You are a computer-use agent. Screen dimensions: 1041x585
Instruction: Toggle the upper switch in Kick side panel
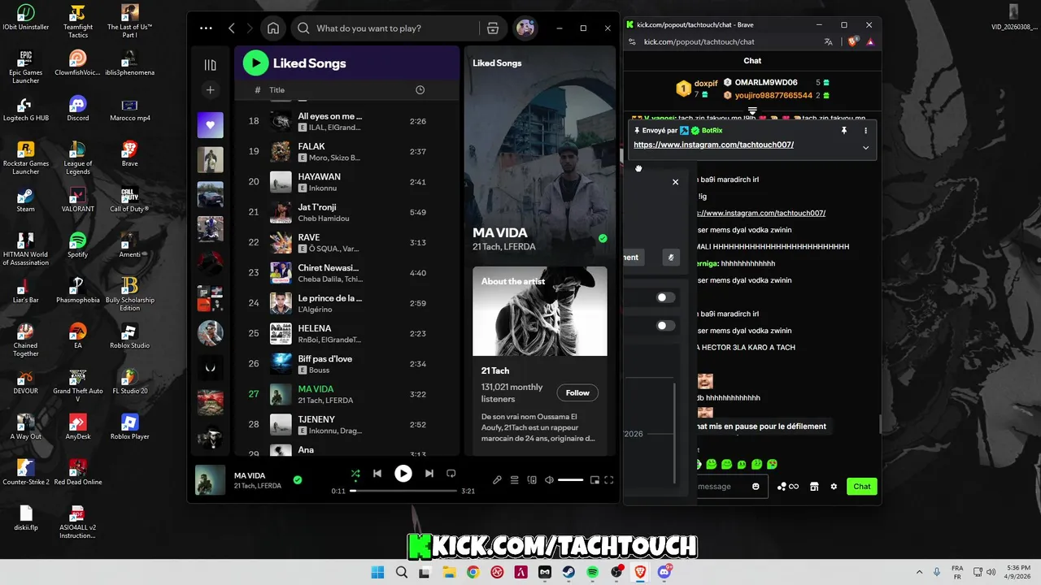click(666, 297)
